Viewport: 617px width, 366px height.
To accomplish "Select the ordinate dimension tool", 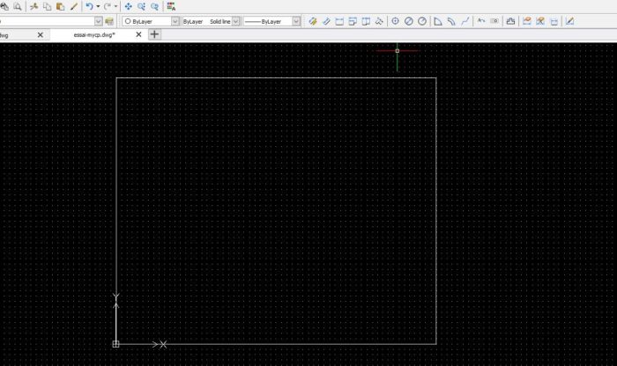I will [379, 21].
